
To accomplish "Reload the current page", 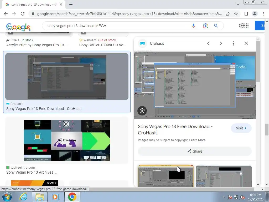I will click(x=23, y=14).
